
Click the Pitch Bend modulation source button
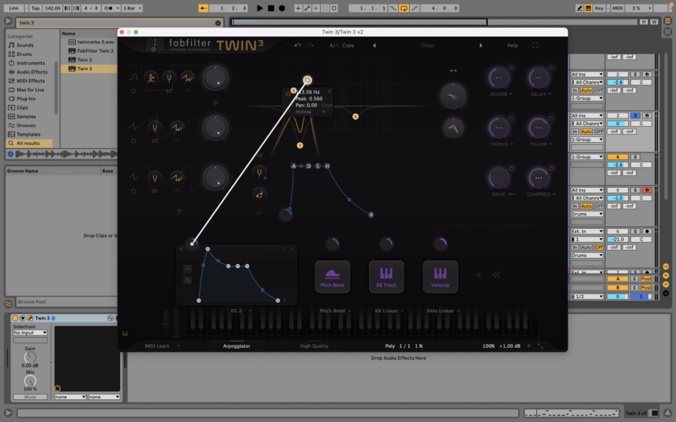point(332,277)
